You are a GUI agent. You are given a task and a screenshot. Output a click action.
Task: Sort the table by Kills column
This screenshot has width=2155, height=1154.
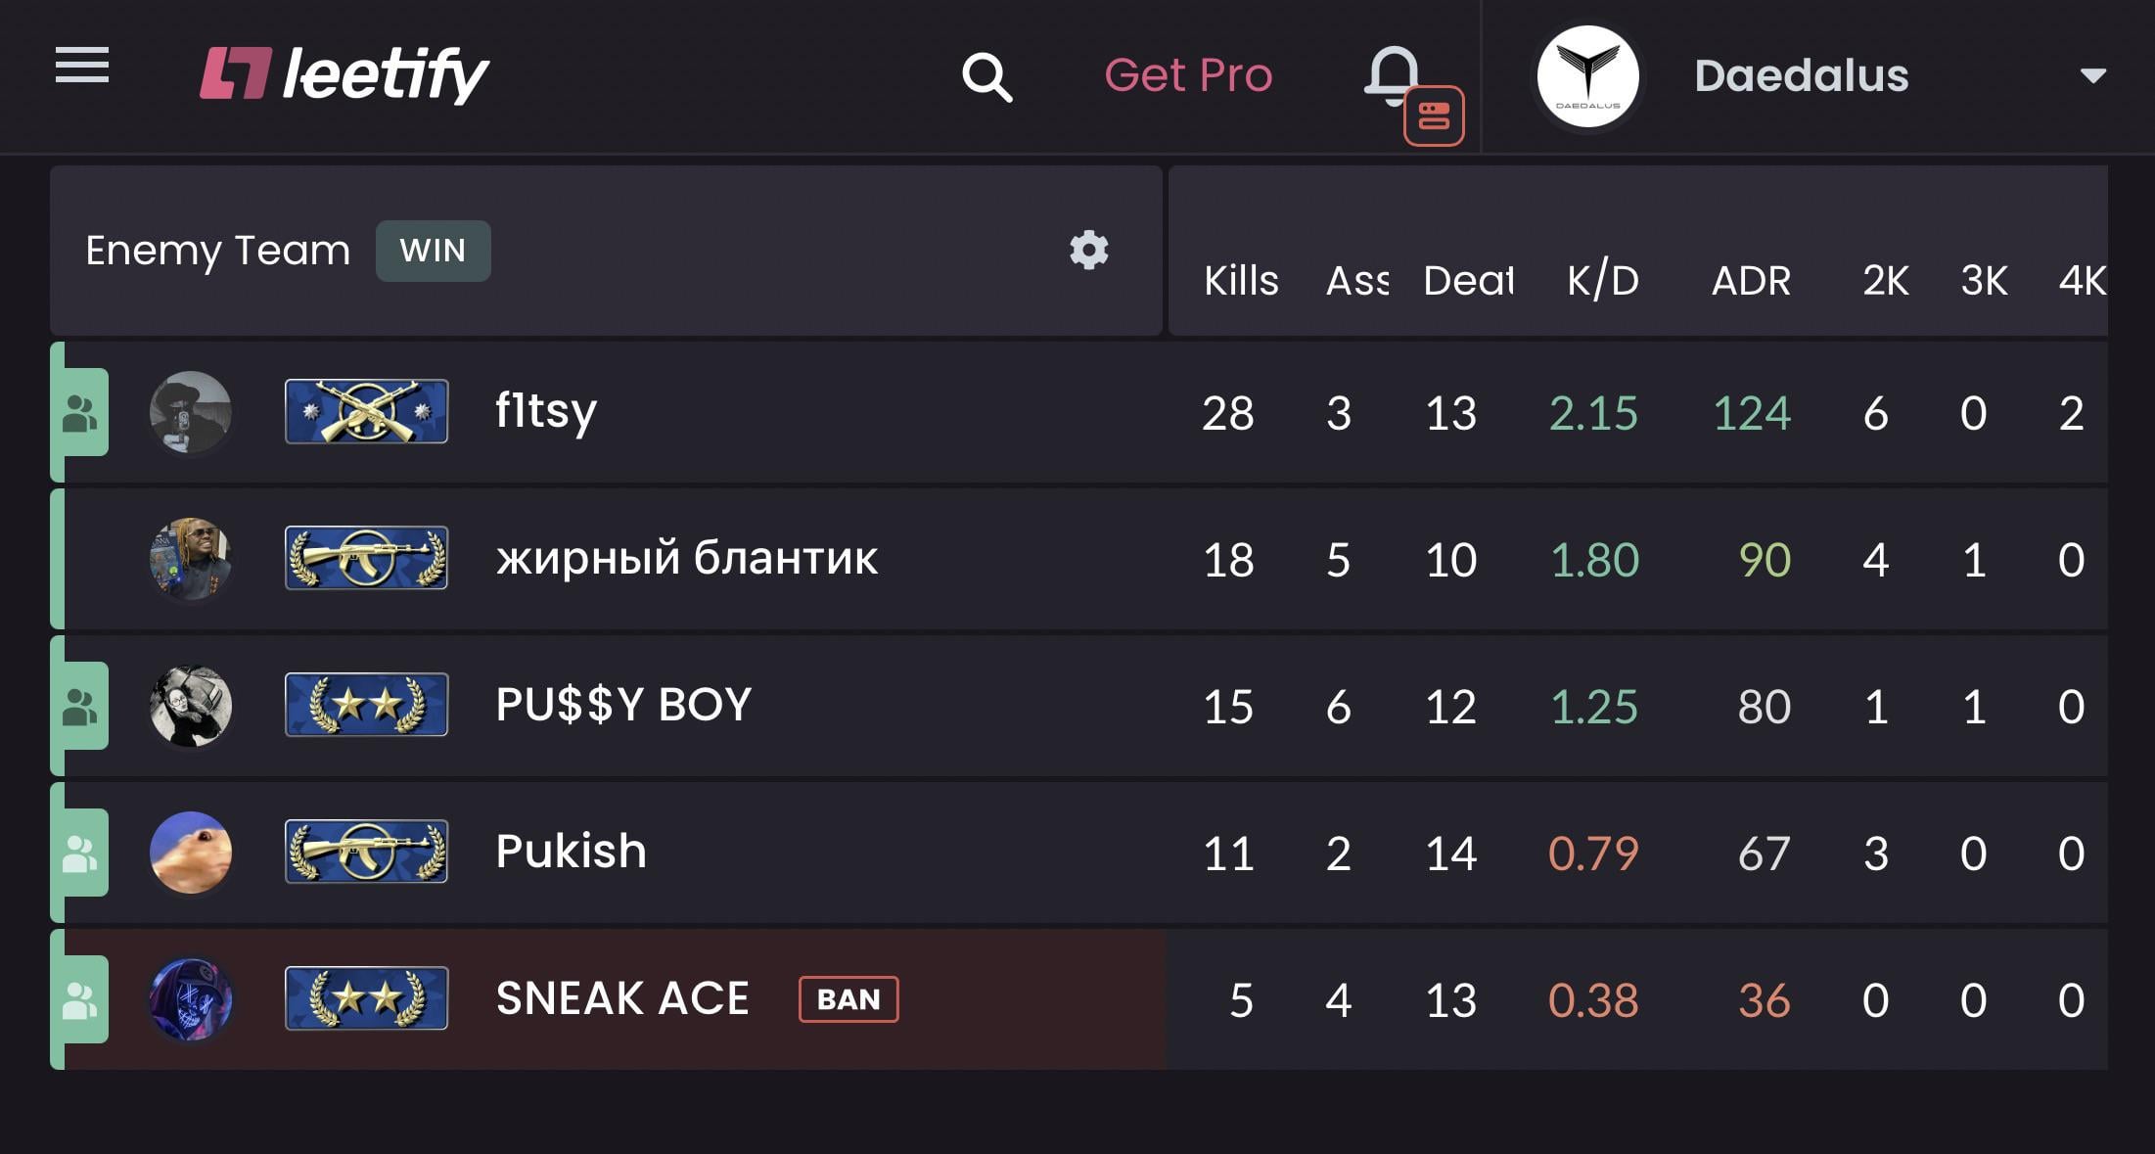tap(1240, 281)
